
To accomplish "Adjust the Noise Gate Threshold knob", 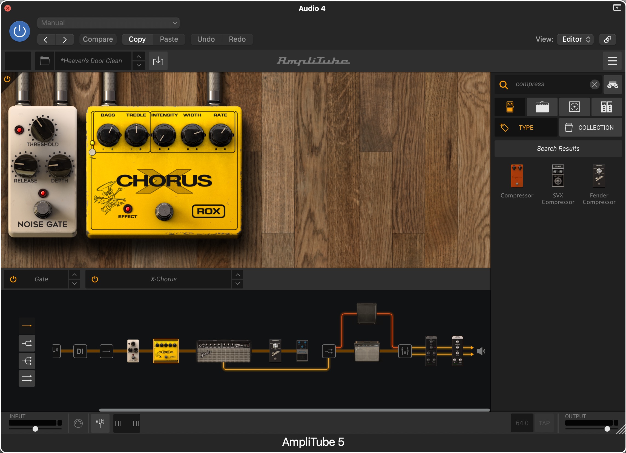I will click(x=42, y=129).
